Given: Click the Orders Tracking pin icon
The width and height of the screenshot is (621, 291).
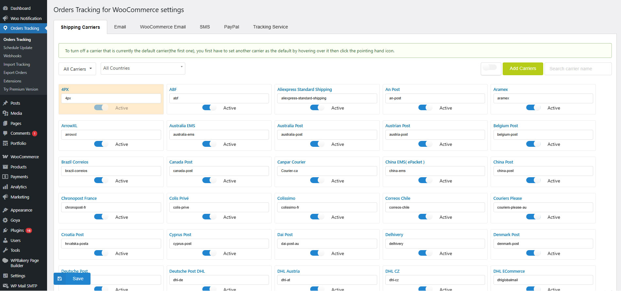Looking at the screenshot, I should (5, 28).
